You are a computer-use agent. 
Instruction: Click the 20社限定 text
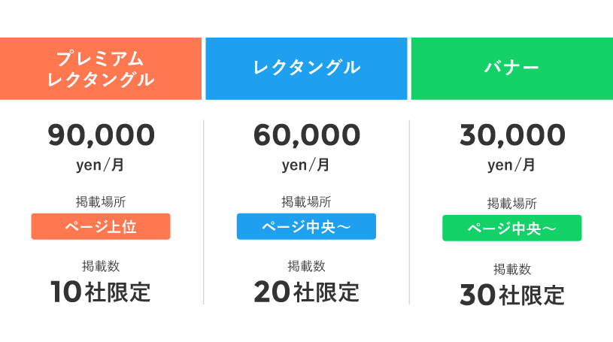pyautogui.click(x=306, y=291)
